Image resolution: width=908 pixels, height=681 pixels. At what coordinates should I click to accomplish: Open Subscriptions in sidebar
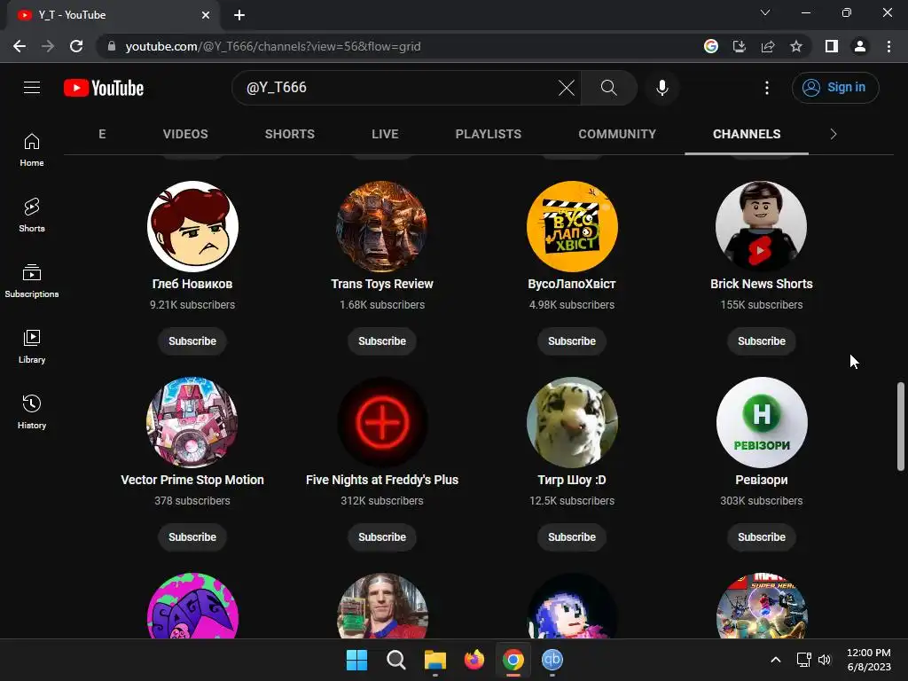coord(32,281)
